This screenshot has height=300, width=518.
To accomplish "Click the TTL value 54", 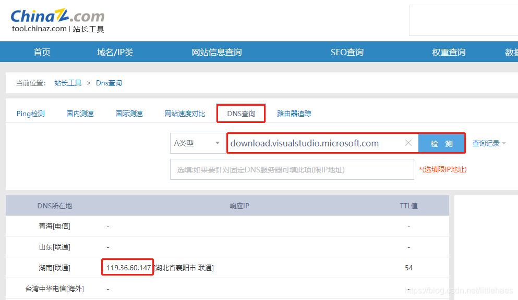I will click(x=408, y=268).
